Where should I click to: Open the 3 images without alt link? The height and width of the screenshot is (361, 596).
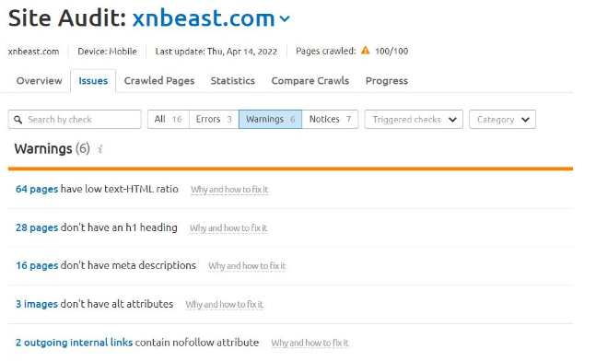coord(37,304)
